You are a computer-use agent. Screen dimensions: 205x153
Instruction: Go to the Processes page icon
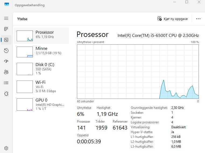(6, 29)
